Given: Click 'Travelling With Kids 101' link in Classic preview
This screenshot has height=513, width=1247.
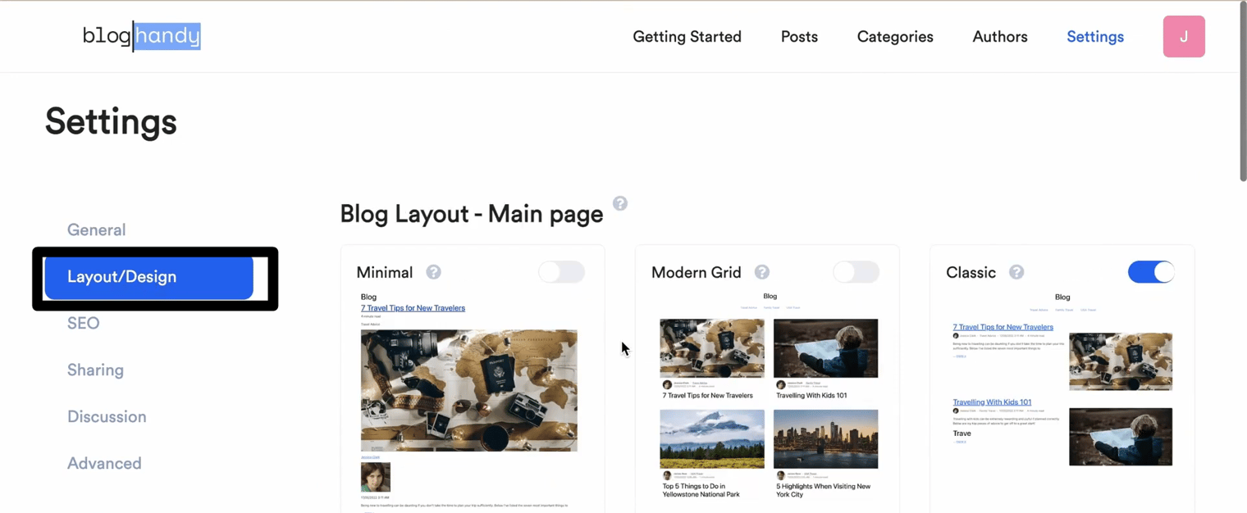Looking at the screenshot, I should [x=992, y=402].
